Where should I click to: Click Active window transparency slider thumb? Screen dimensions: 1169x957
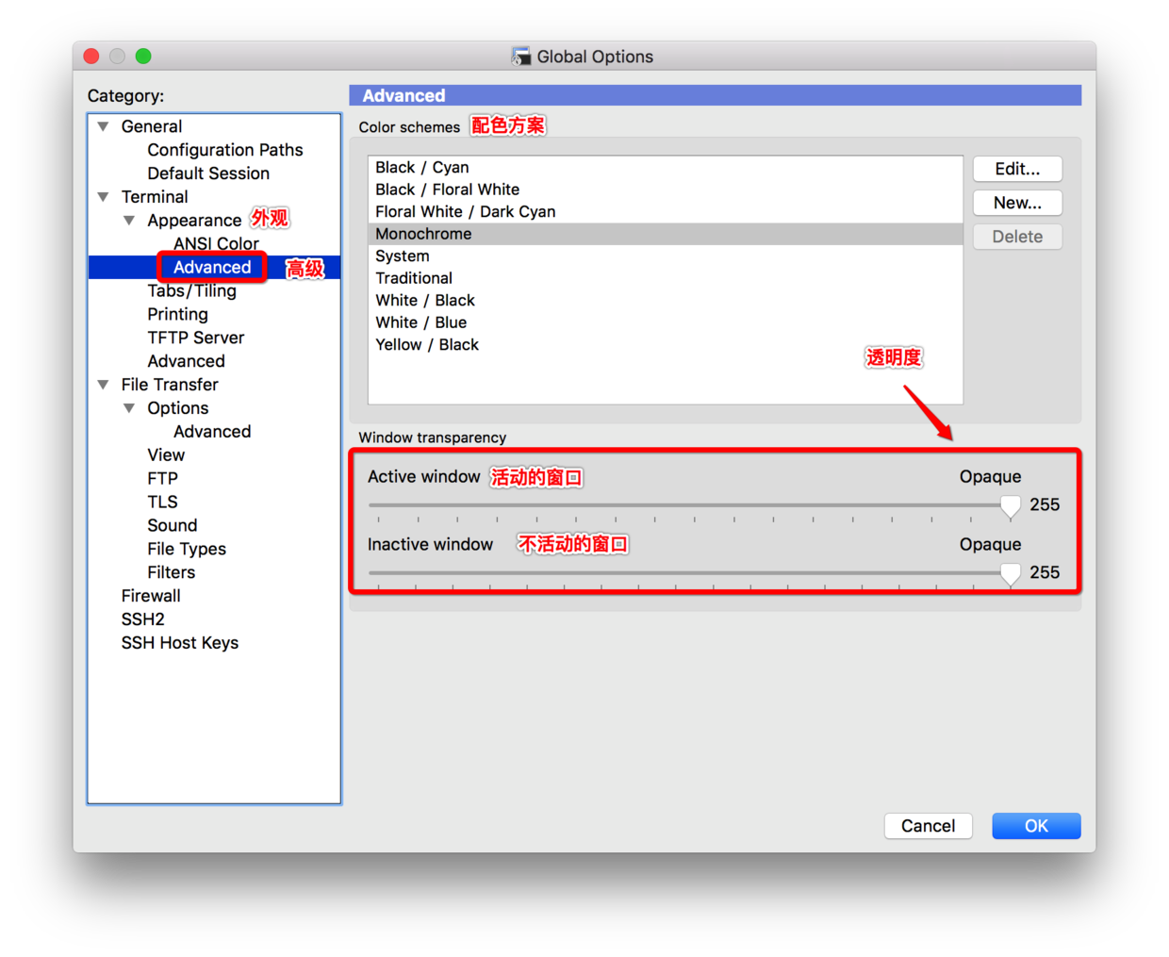click(x=1010, y=506)
